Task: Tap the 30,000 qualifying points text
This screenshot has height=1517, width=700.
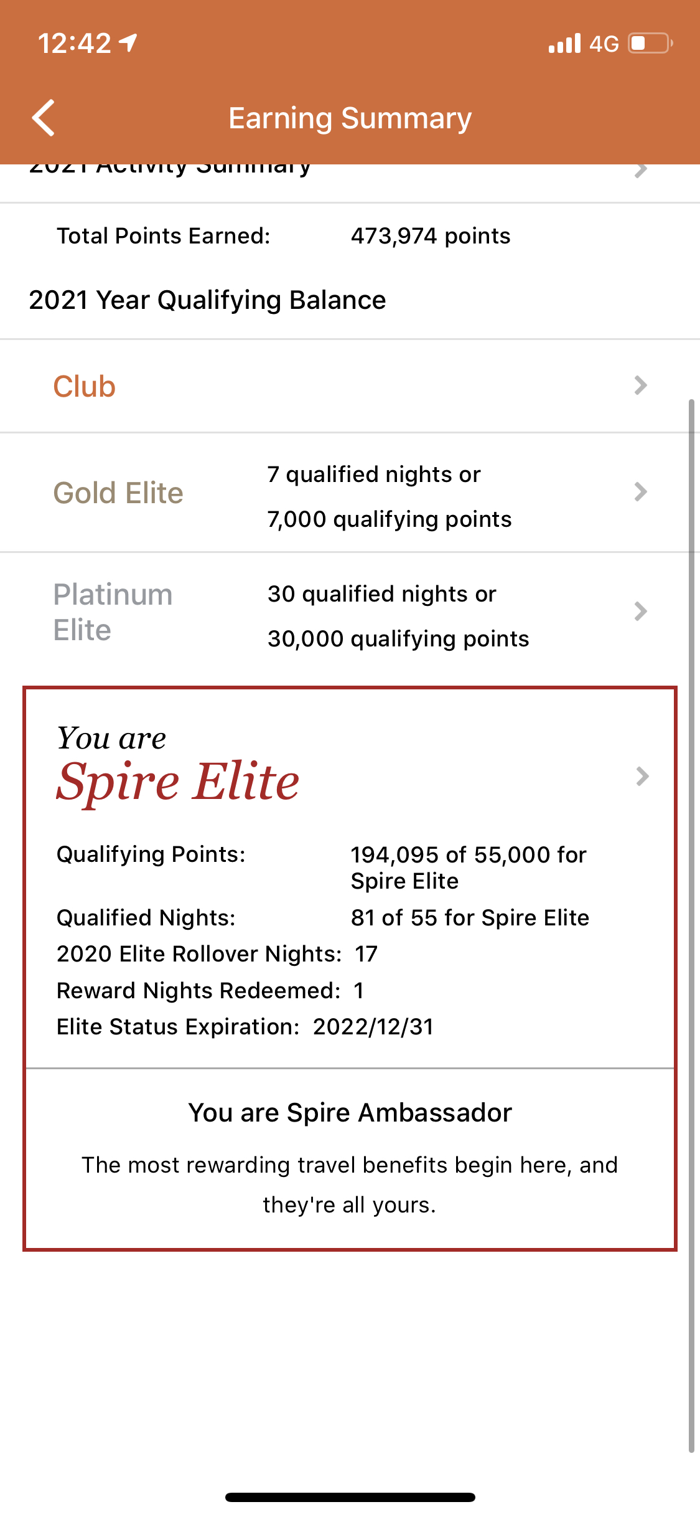Action: [398, 639]
